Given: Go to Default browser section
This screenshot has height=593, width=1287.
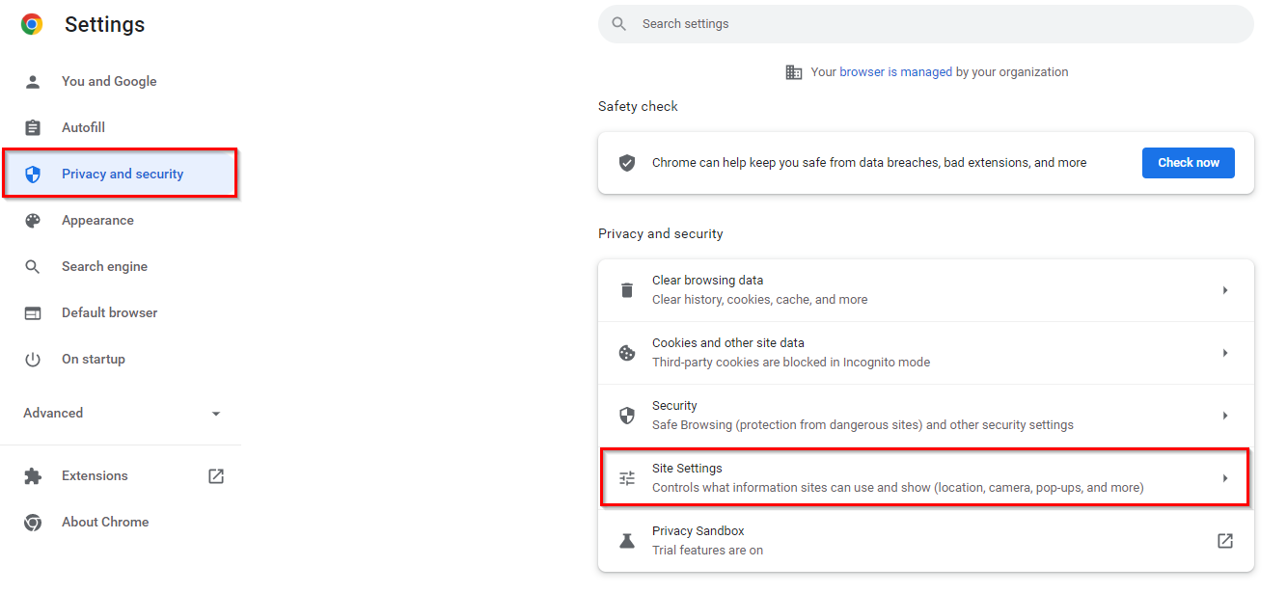Looking at the screenshot, I should click(x=109, y=313).
